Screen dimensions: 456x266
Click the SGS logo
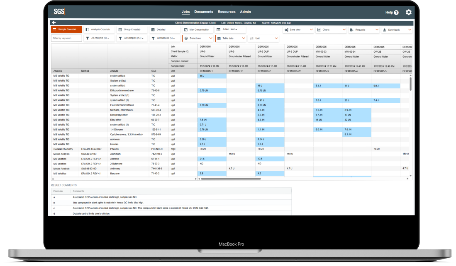[x=59, y=12]
